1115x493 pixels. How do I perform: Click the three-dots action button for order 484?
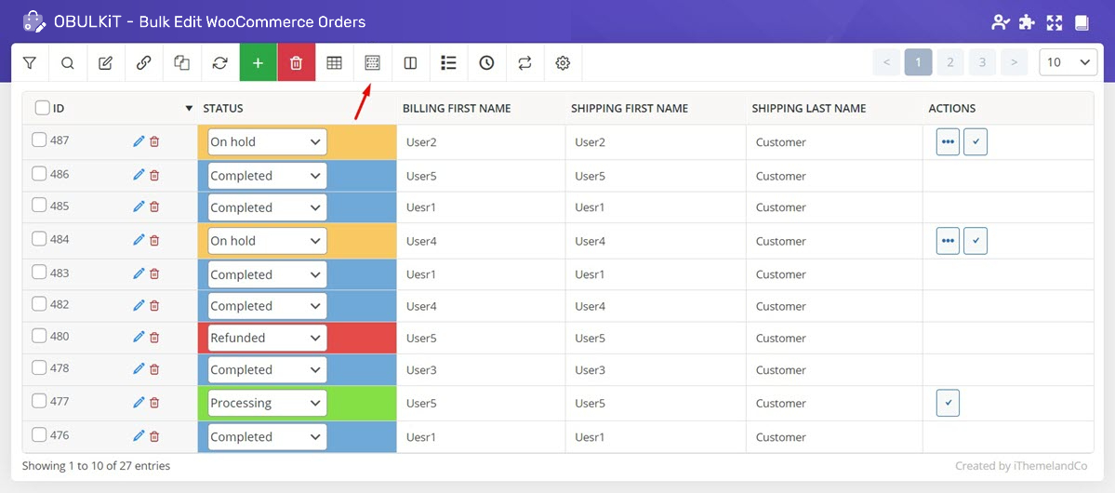coord(948,241)
